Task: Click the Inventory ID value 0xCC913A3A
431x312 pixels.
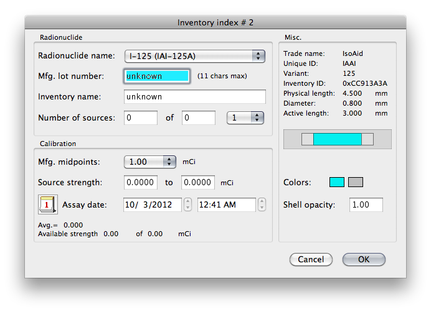Action: (365, 83)
